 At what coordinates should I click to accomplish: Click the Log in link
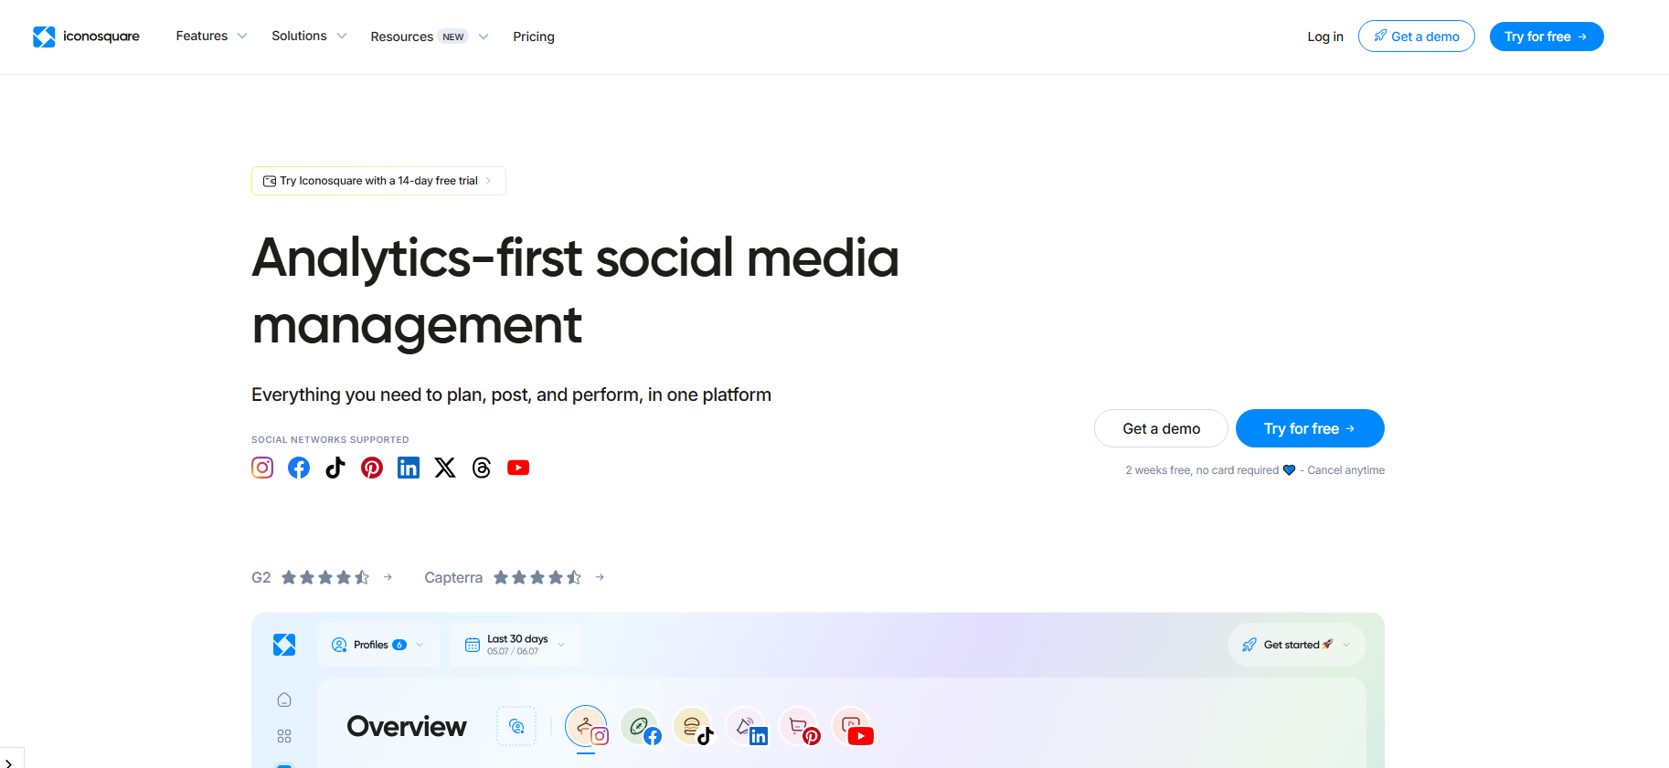[x=1324, y=37]
